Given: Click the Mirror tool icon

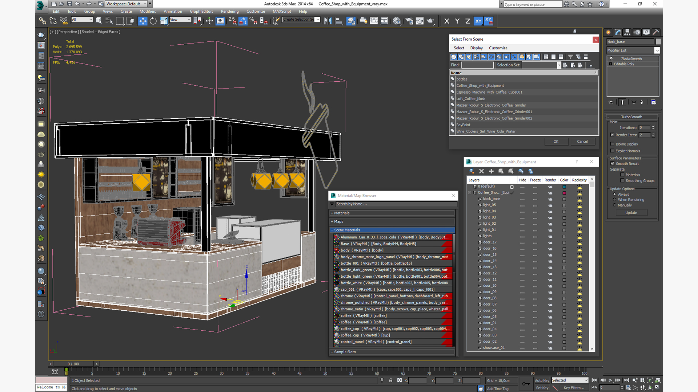Looking at the screenshot, I should click(328, 21).
